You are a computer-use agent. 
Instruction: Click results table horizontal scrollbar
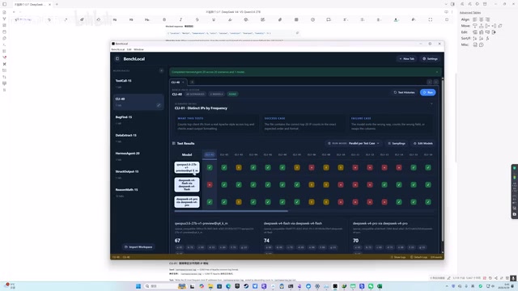(x=231, y=211)
